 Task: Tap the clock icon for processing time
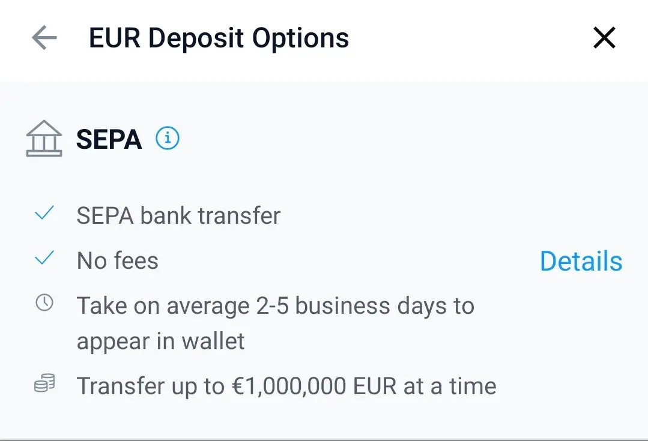click(44, 302)
